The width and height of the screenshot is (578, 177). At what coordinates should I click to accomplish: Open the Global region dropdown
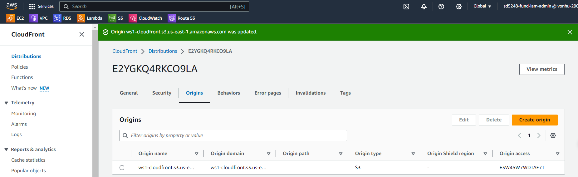tap(482, 6)
